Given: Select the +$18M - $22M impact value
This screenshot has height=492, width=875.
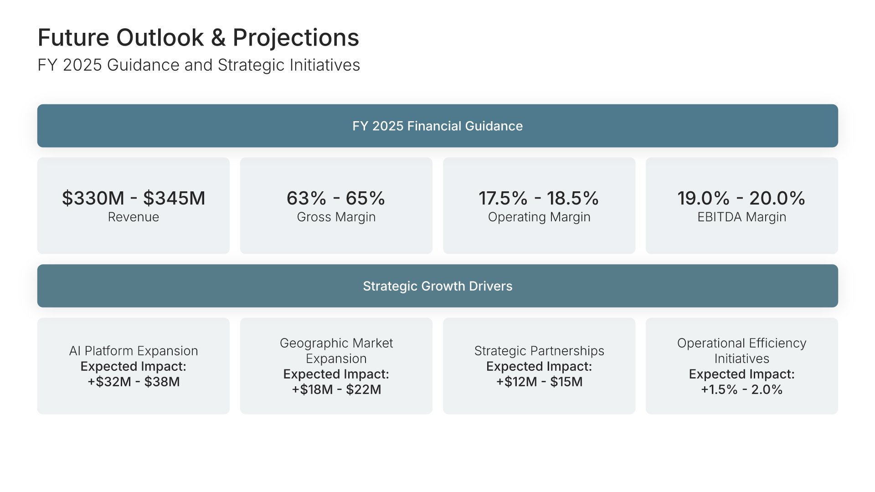Looking at the screenshot, I should (336, 389).
